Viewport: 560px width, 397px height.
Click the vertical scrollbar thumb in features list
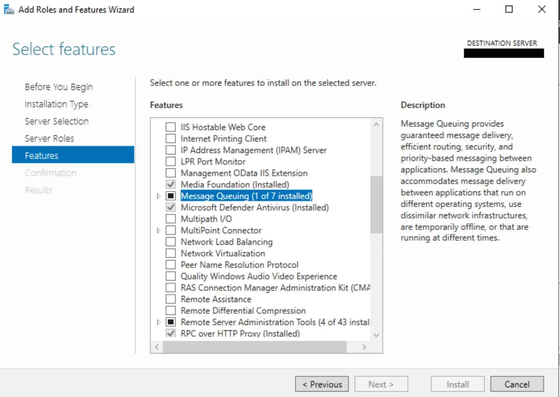coord(376,205)
